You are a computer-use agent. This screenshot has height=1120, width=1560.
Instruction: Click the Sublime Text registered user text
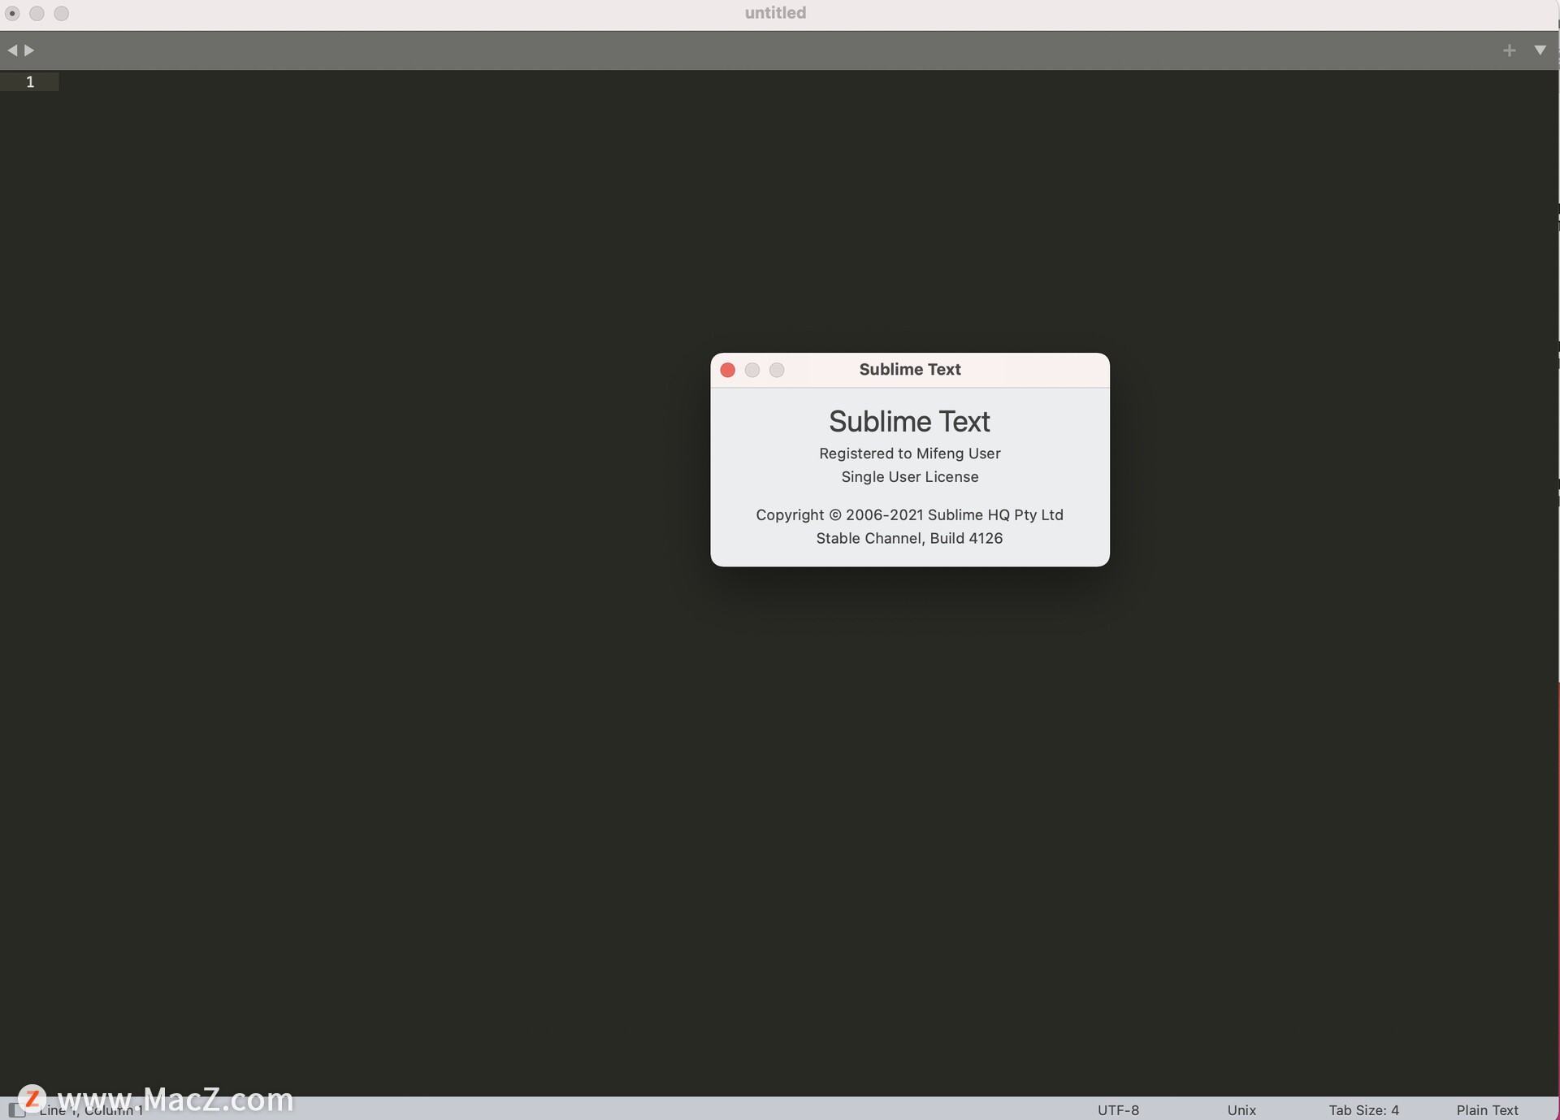[x=910, y=452]
